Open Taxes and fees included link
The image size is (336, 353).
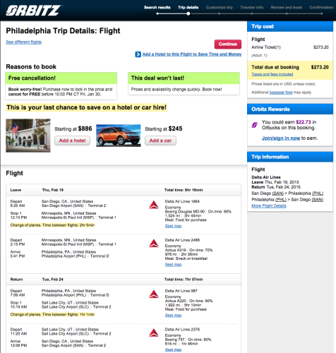(x=272, y=74)
